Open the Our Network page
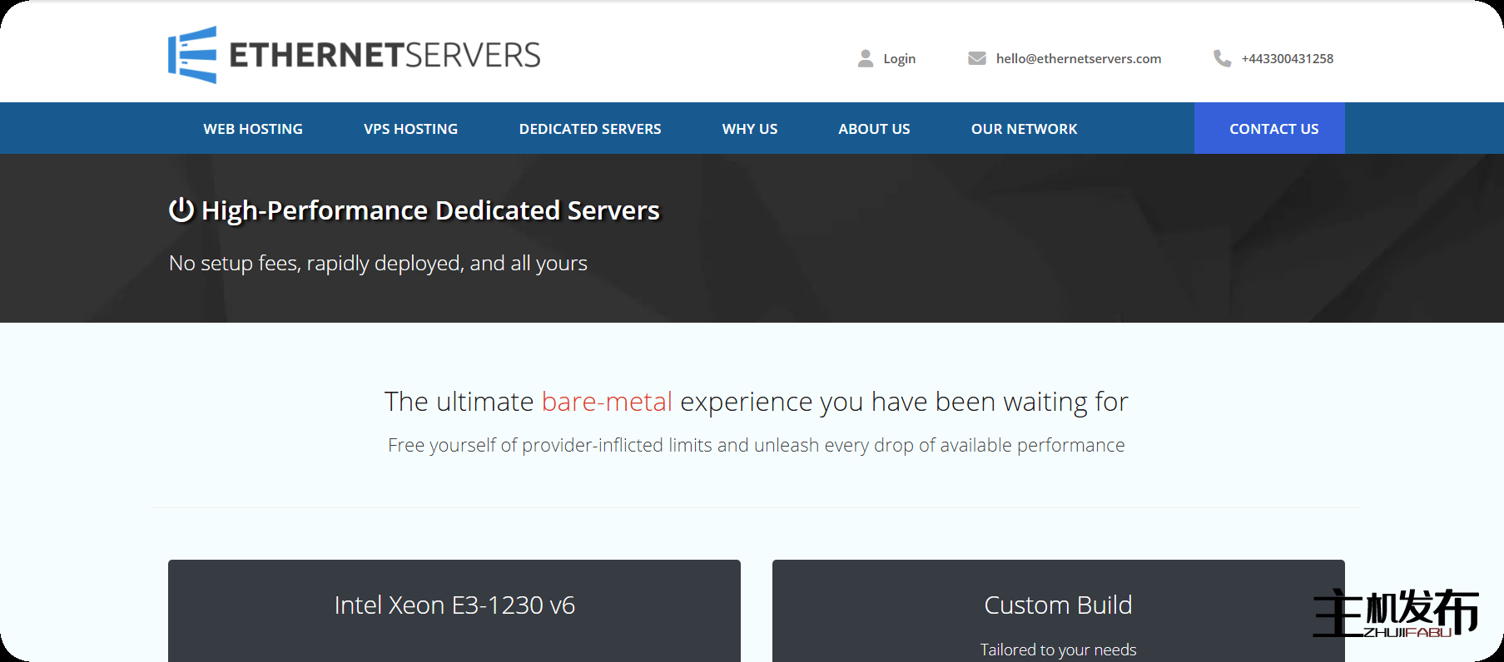 pyautogui.click(x=1024, y=129)
